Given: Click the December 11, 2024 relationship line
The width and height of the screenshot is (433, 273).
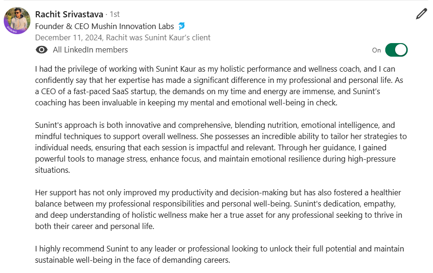Looking at the screenshot, I should point(123,37).
